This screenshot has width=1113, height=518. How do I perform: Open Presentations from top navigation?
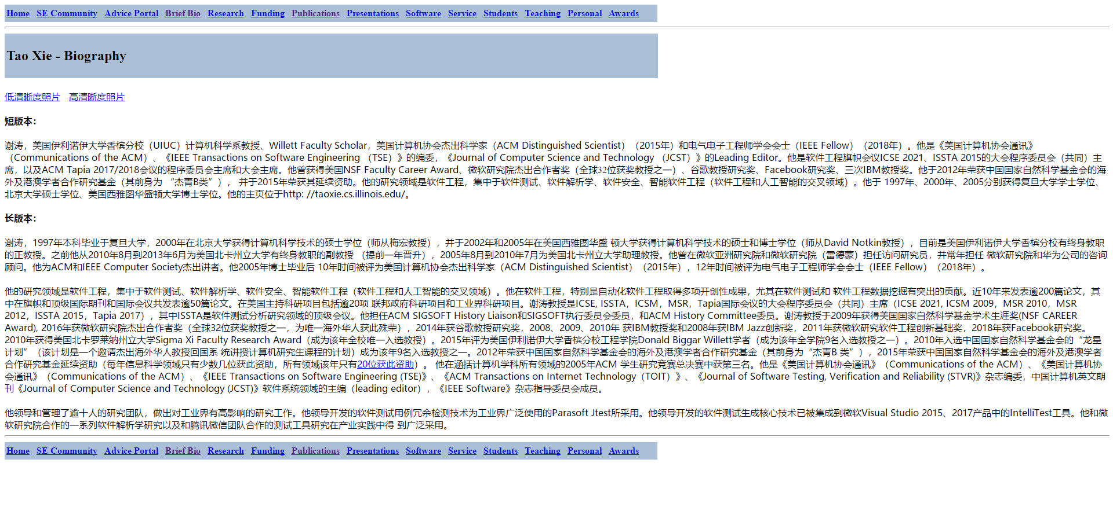click(x=373, y=13)
